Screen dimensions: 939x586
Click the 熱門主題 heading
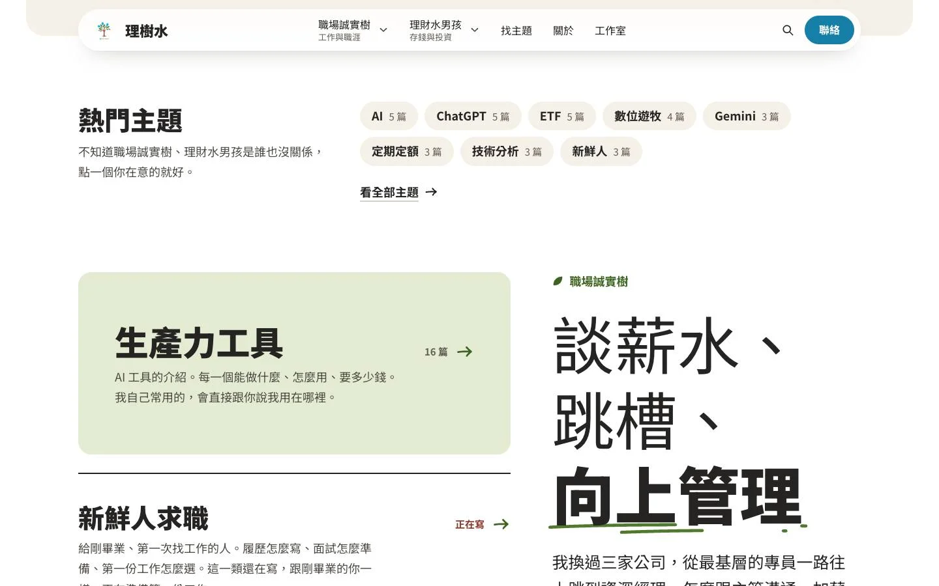[130, 120]
